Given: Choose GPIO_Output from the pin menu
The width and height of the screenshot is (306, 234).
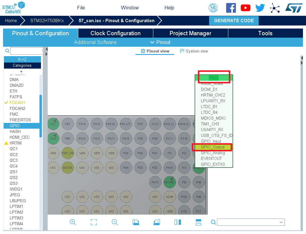Looking at the screenshot, I should 212,147.
